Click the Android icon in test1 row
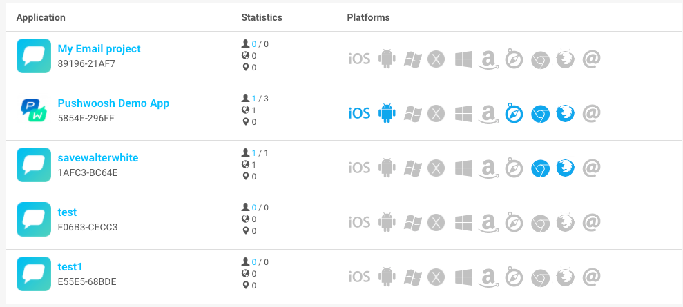The width and height of the screenshot is (683, 307). click(387, 277)
